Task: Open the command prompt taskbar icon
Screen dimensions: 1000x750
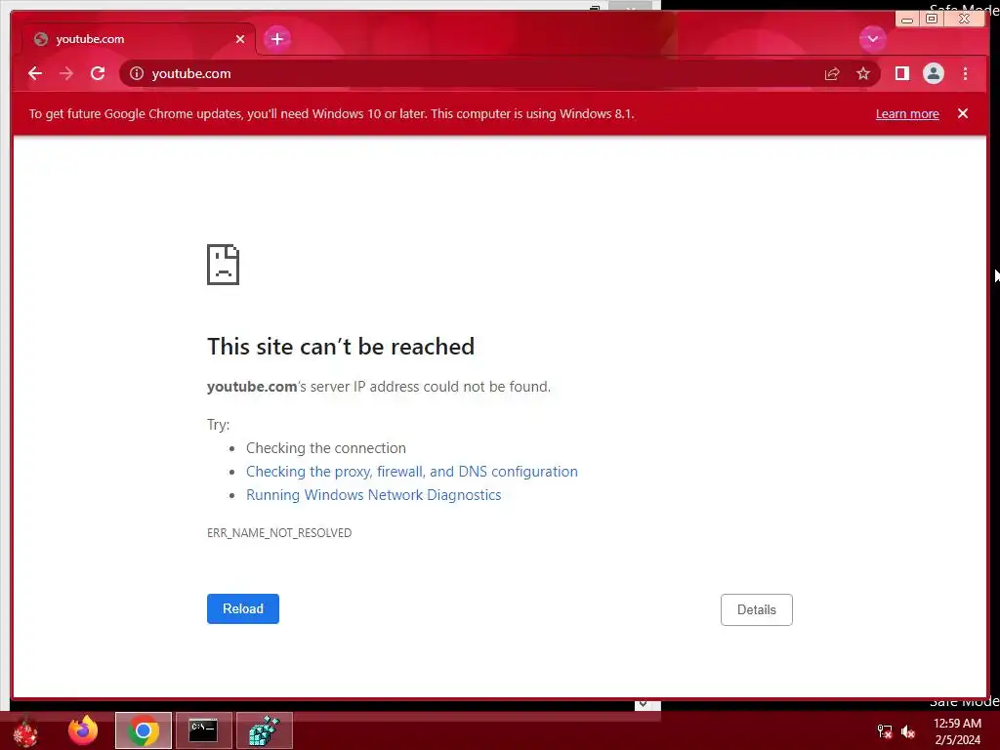Action: tap(203, 730)
